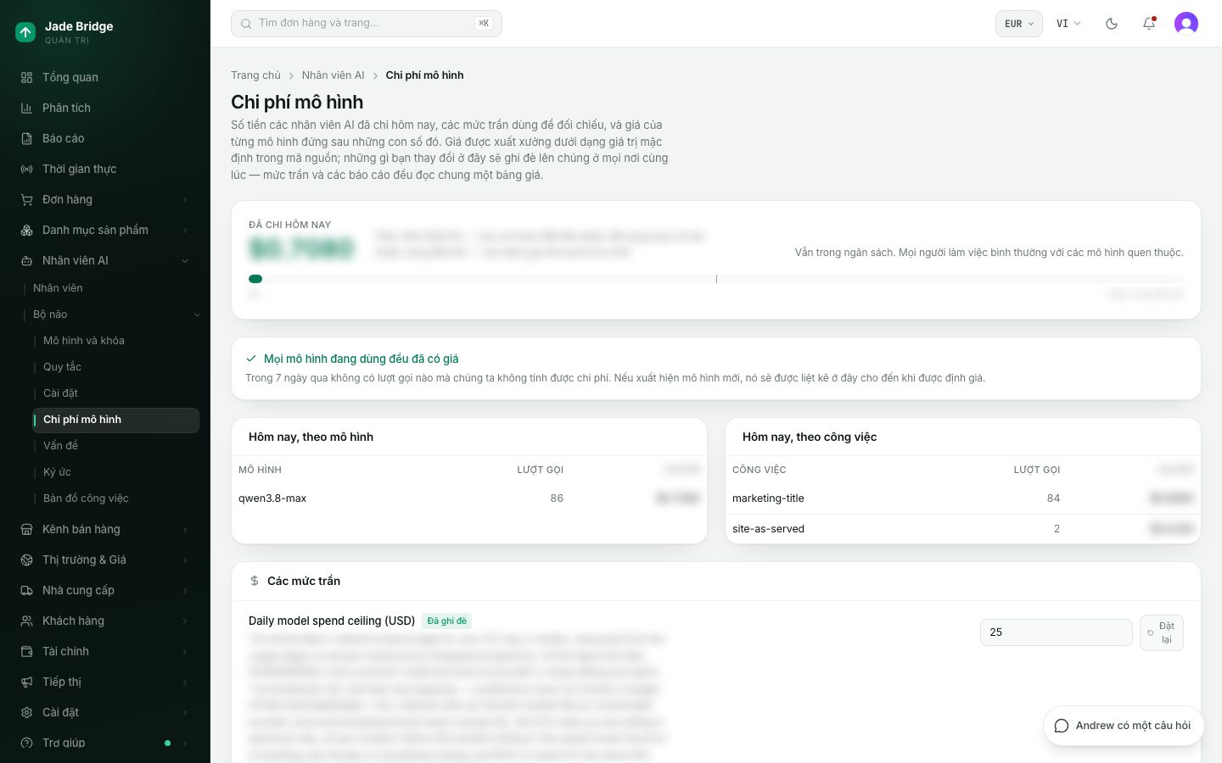Viewport: 1222px width, 763px height.
Task: Open the EUR currency dropdown
Action: click(x=1018, y=24)
